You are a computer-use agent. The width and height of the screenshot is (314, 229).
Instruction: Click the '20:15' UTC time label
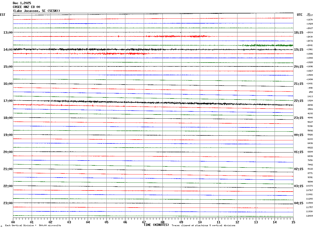point(299,67)
